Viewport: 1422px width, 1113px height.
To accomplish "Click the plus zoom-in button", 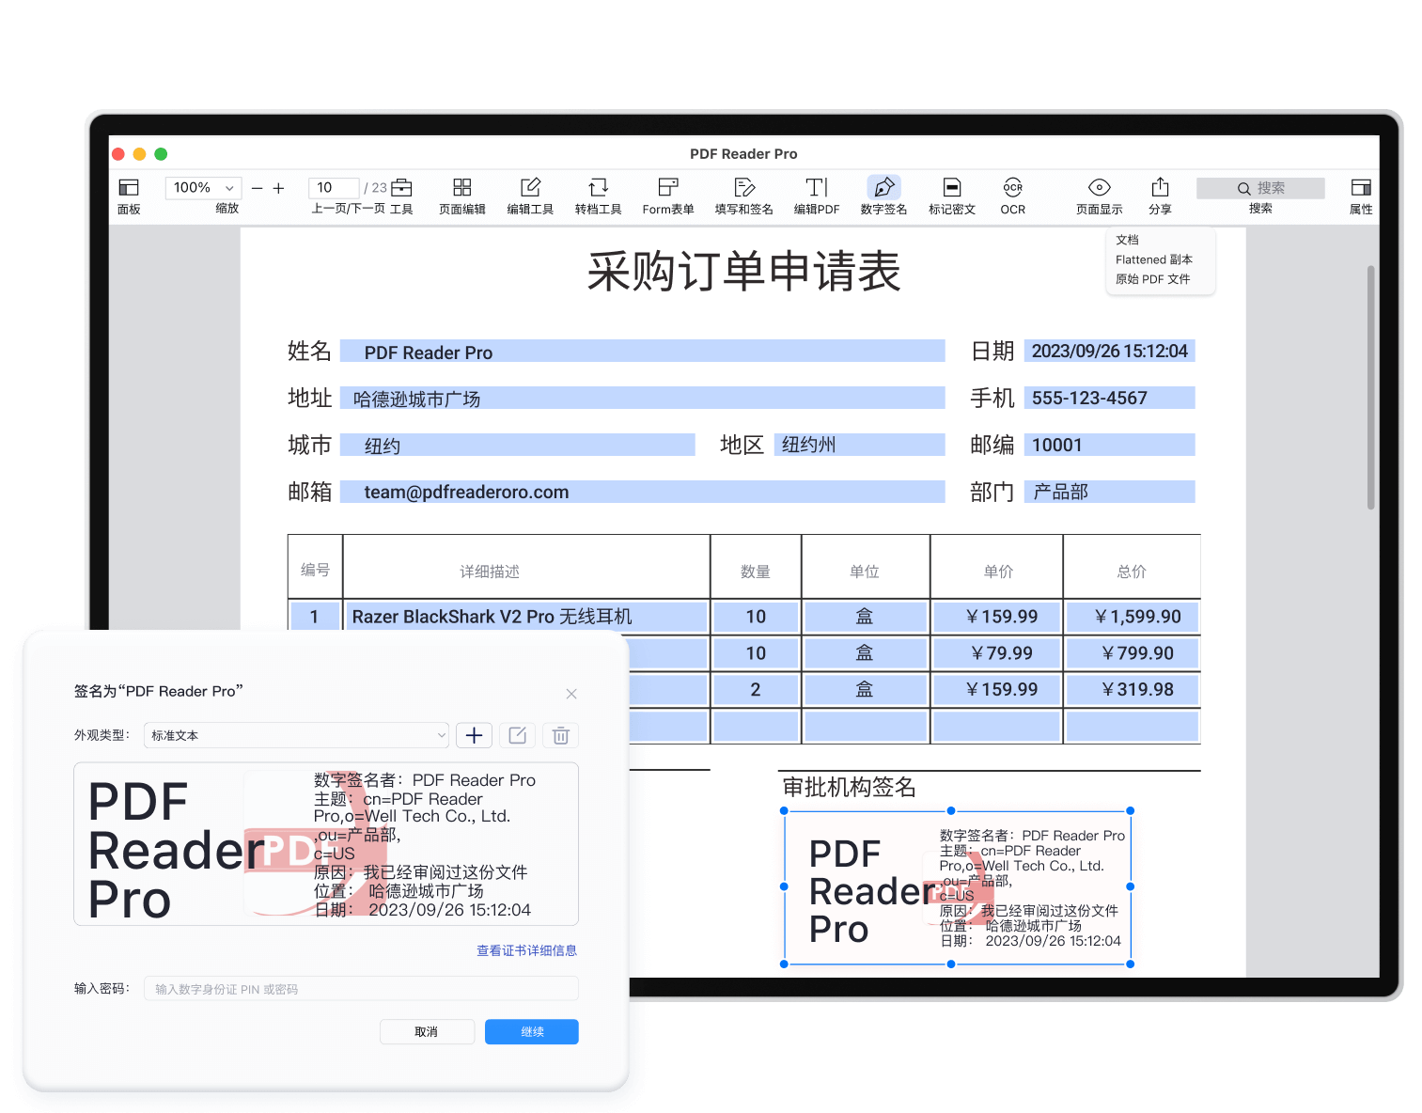I will click(279, 188).
